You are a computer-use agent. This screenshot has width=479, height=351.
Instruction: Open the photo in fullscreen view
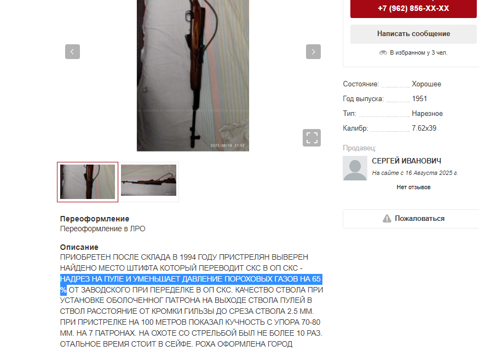coord(311,138)
